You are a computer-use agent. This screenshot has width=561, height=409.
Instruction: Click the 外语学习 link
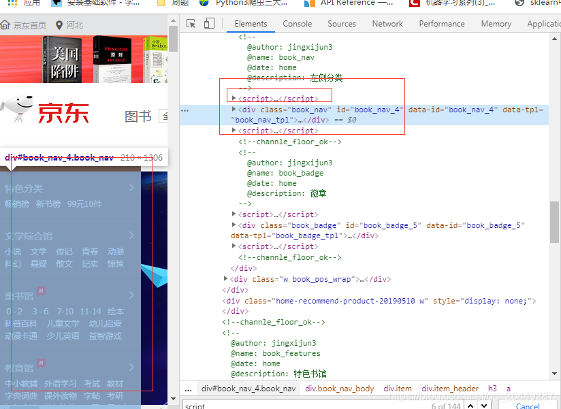61,384
